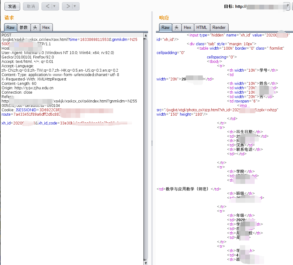Screen dimensions: 293x265
Task: Select the request Raw tab
Action: 10,27
